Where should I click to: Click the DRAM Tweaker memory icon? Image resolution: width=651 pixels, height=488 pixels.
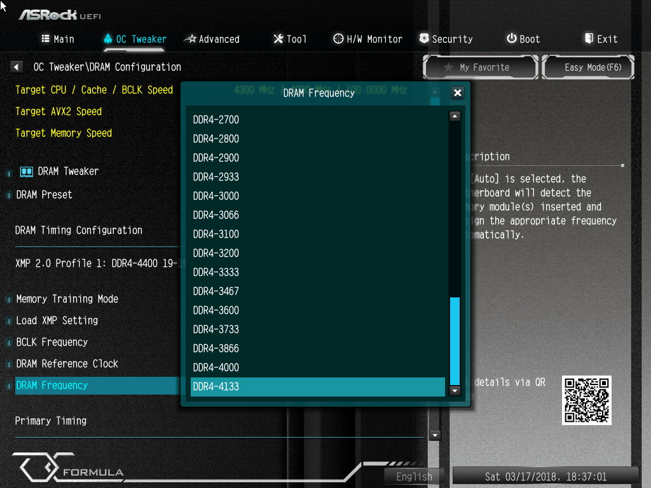(x=27, y=172)
